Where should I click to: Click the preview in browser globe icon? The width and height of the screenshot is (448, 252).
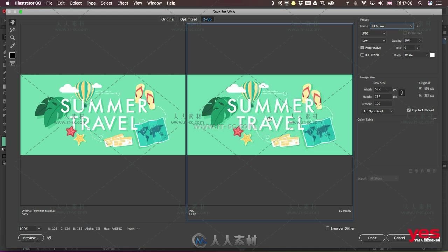49,238
